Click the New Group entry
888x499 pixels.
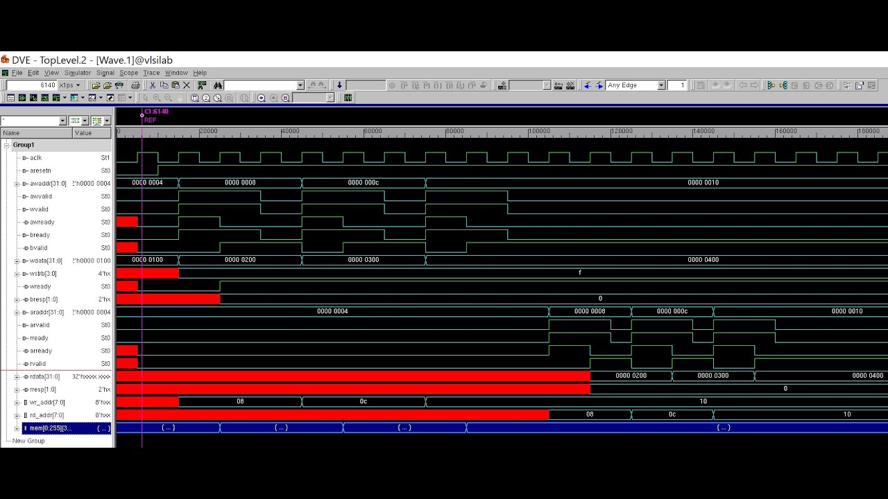coord(28,441)
